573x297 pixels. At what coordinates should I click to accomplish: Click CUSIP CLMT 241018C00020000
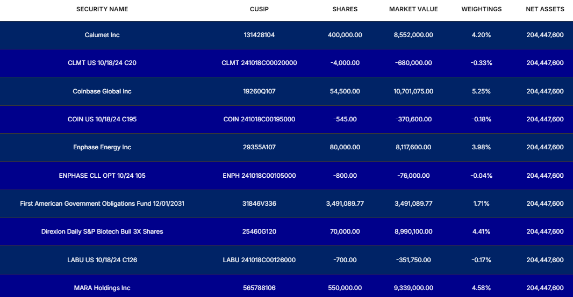(x=259, y=63)
